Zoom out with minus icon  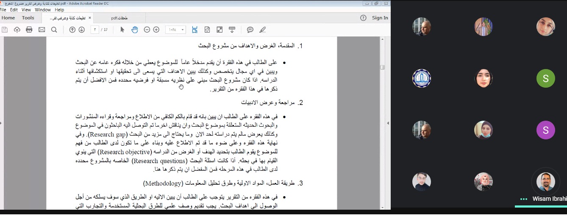tap(147, 30)
